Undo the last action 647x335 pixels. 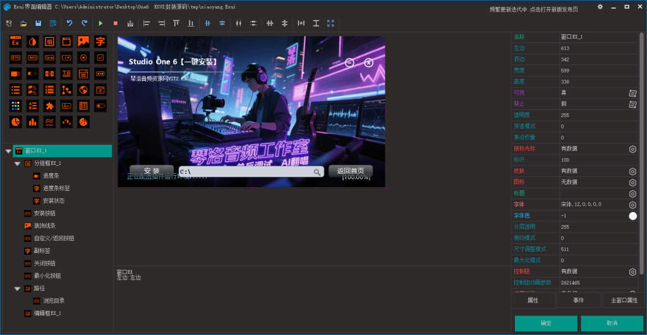coord(70,23)
